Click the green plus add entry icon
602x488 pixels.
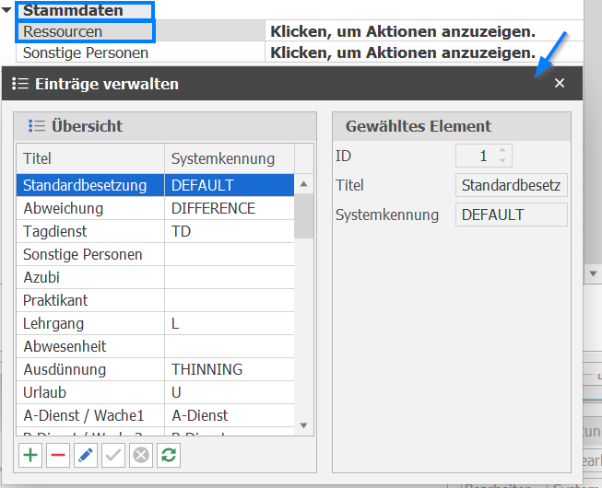coord(30,455)
